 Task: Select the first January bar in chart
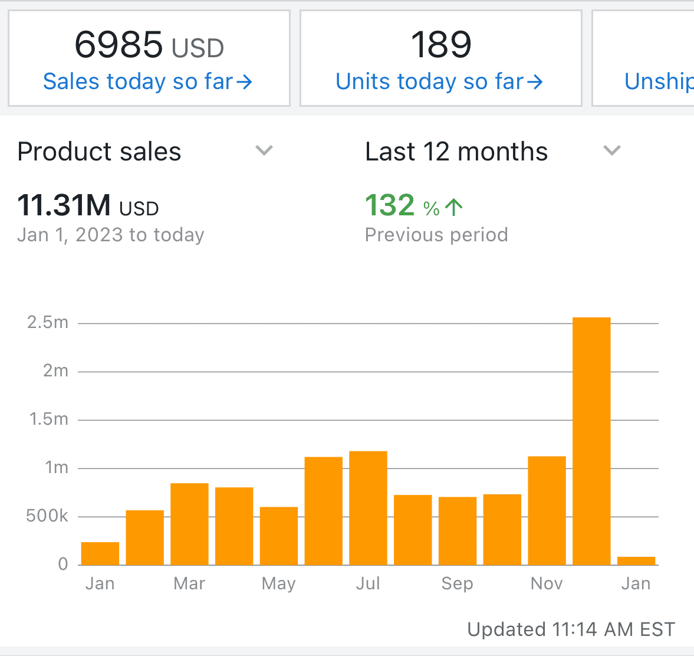[100, 553]
